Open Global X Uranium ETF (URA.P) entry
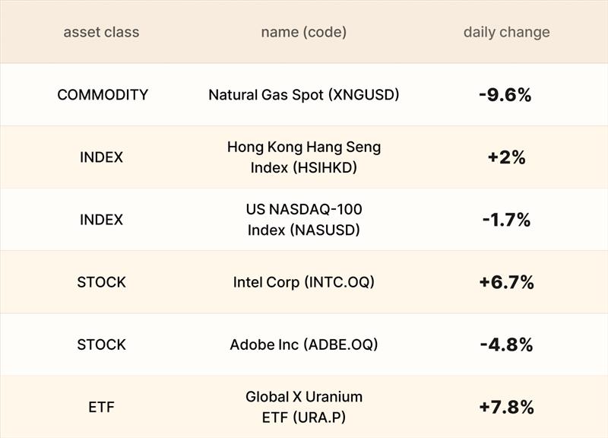608x438 pixels. coord(303,407)
